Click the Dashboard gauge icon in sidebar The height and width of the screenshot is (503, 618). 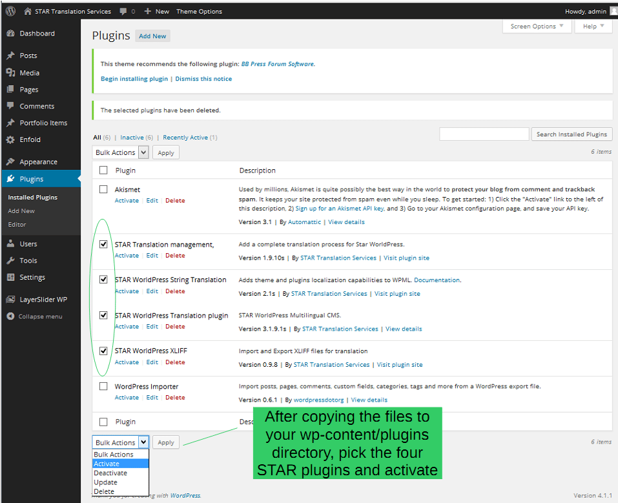pos(10,34)
